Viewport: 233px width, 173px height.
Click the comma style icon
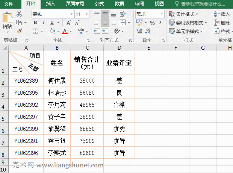pos(160,23)
